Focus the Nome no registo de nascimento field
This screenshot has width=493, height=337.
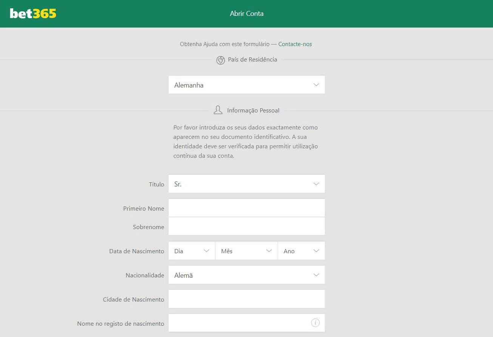[246, 323]
